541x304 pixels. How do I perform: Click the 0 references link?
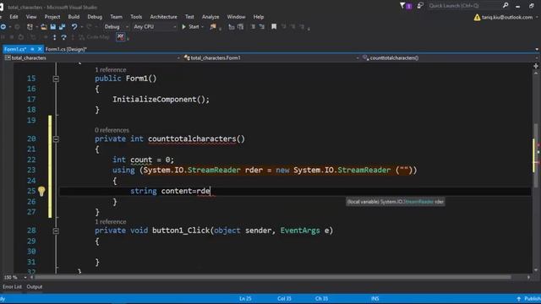pyautogui.click(x=112, y=130)
